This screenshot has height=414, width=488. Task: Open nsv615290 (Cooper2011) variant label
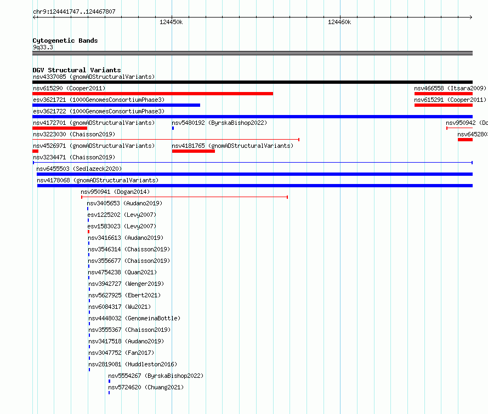click(69, 88)
